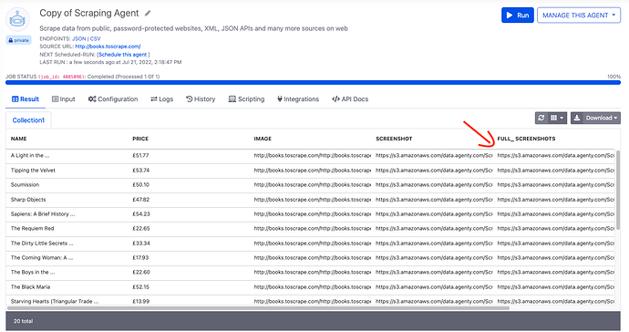Click the £52.15 price cell

(x=140, y=287)
